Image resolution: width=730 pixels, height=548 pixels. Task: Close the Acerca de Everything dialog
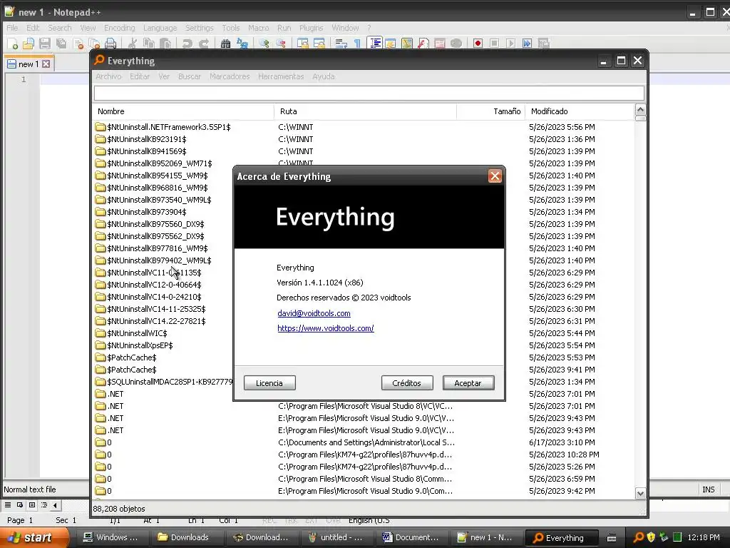[x=495, y=176]
